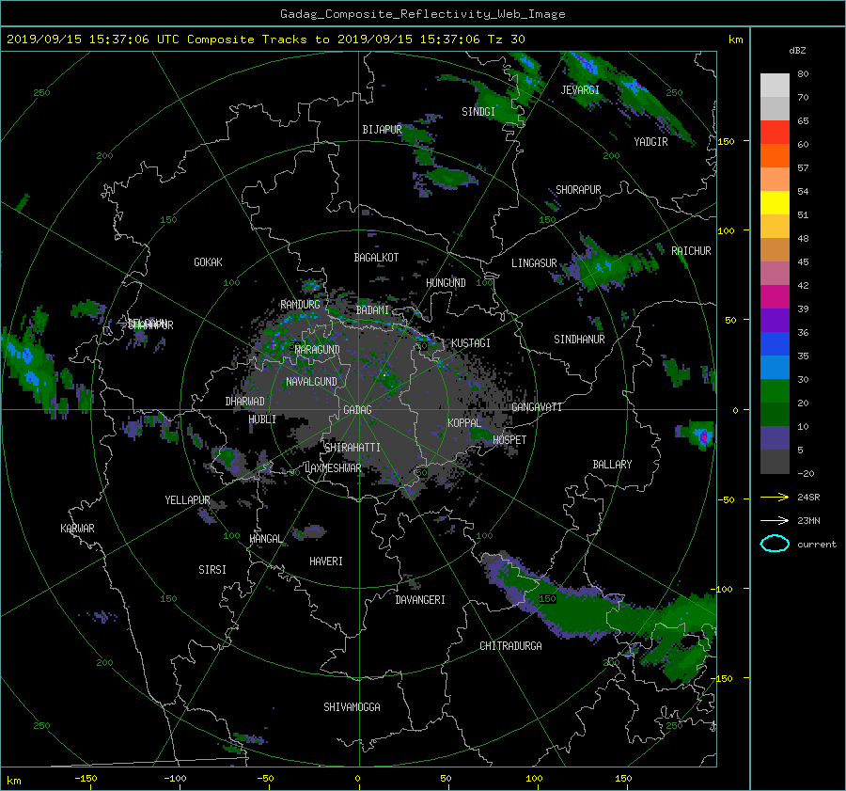Click the LAXMESHWAR city label
The width and height of the screenshot is (846, 791).
click(333, 468)
